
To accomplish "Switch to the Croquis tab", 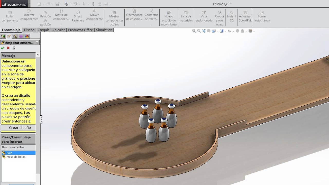I will point(43,30).
